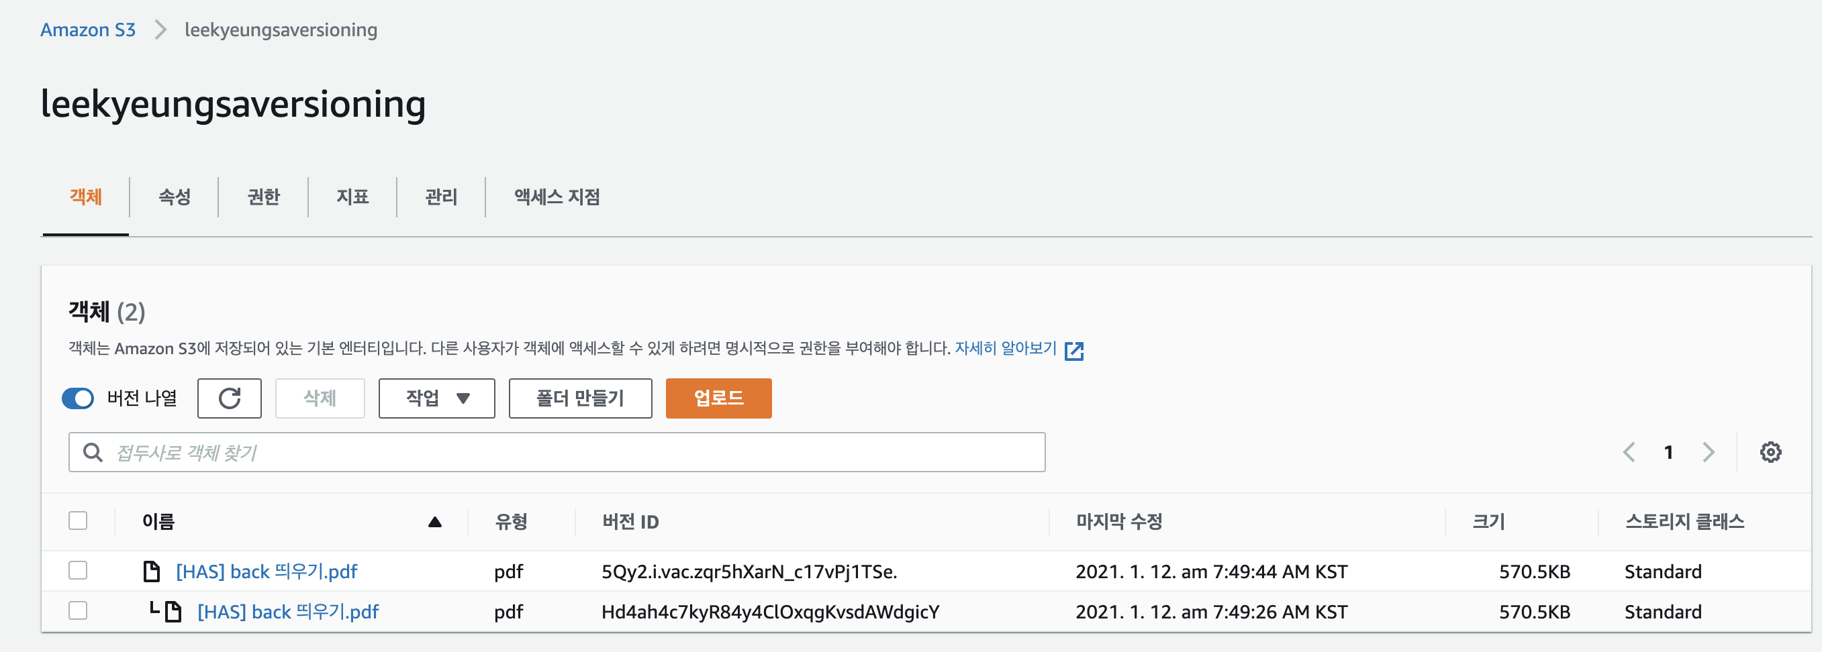Go to previous page arrow
Viewport: 1822px width, 652px height.
[x=1629, y=452]
